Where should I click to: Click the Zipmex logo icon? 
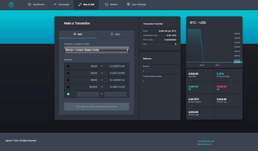click(x=11, y=5)
